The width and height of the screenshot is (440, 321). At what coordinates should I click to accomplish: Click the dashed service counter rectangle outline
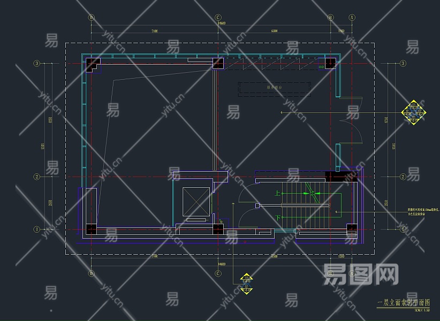(x=275, y=89)
